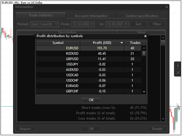Click the Description column header

tap(67, 32)
